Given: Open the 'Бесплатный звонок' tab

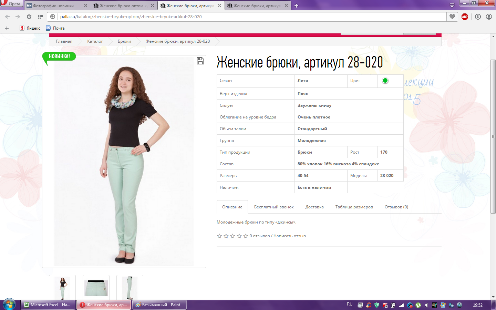Looking at the screenshot, I should tap(274, 207).
